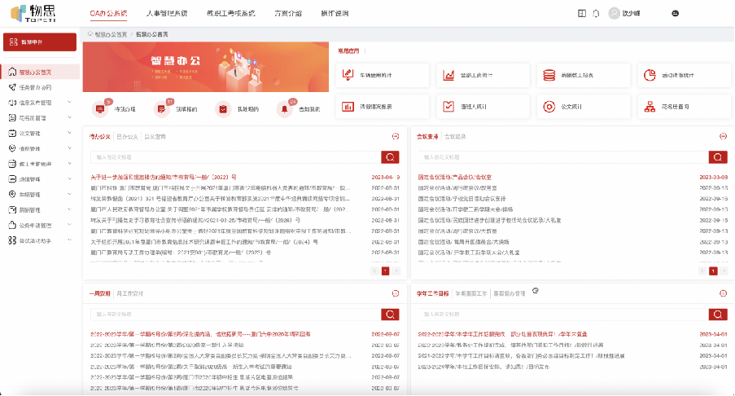Open the database stack report shortcut

tap(549, 75)
